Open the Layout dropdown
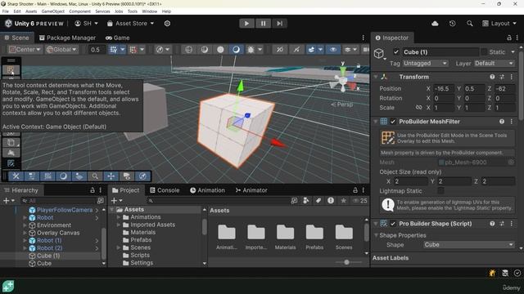Viewport: 524px width, 294px height. click(x=499, y=24)
